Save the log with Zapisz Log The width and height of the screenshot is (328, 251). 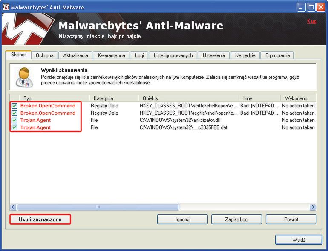(x=236, y=219)
